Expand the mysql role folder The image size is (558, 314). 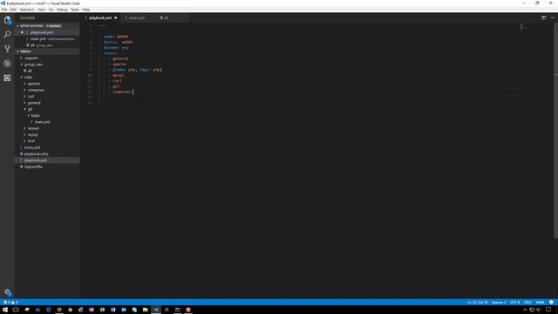[25, 135]
